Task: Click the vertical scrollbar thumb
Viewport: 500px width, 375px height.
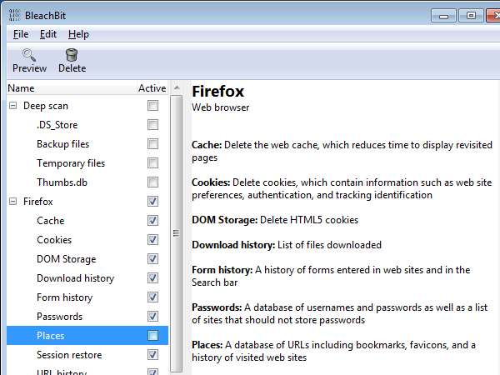Action: coord(176,233)
